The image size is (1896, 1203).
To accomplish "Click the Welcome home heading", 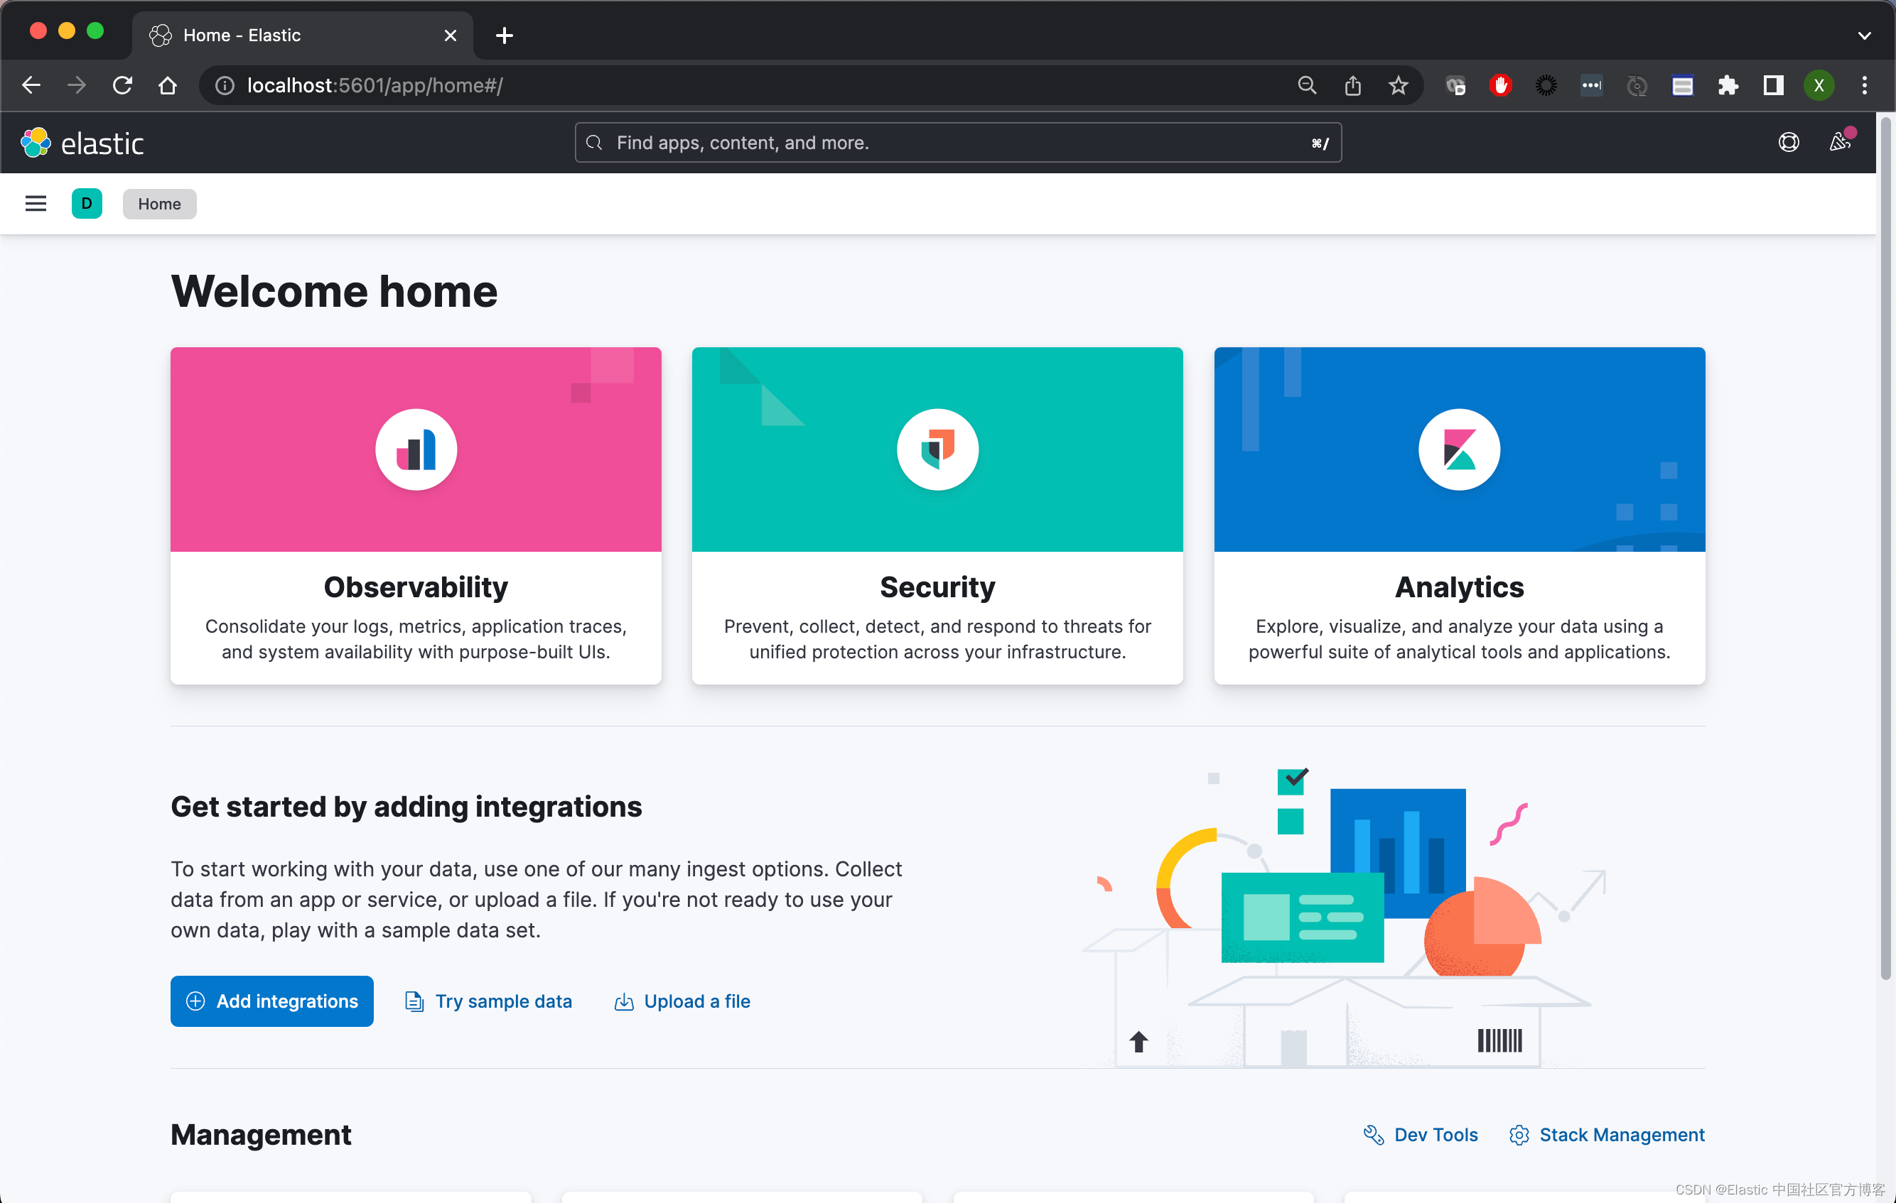I will tap(334, 291).
